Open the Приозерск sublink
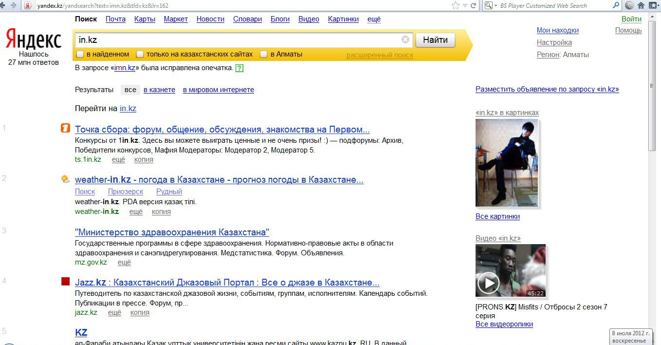 point(126,192)
